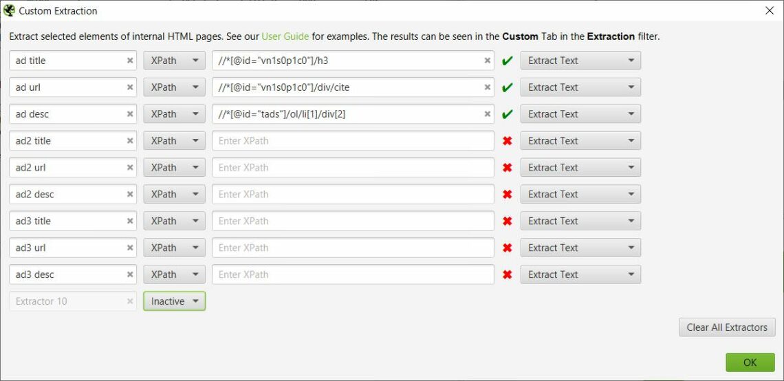Screen dimensions: 784x381
Task: Open XPath type dropdown for ad title
Action: coord(174,61)
